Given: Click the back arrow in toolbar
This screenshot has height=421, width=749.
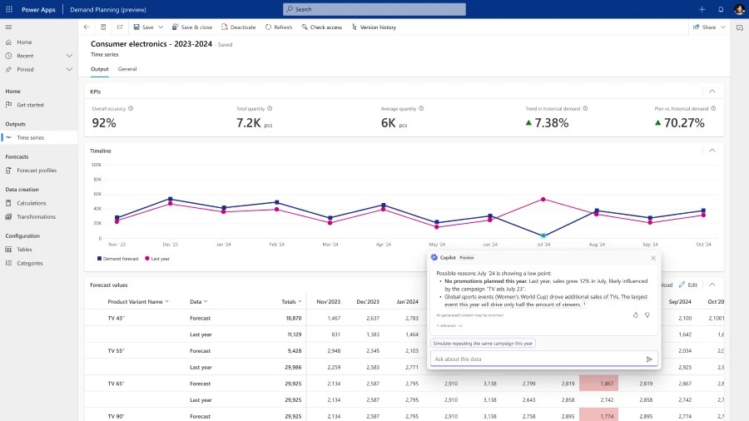Looking at the screenshot, I should point(87,27).
